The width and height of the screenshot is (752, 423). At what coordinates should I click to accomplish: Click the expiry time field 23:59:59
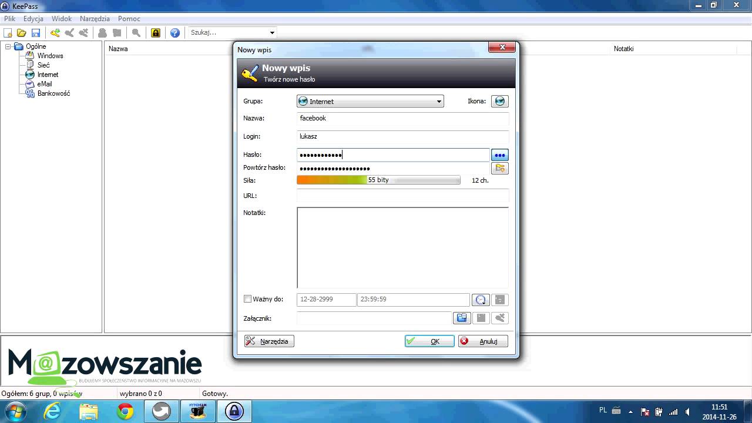414,300
